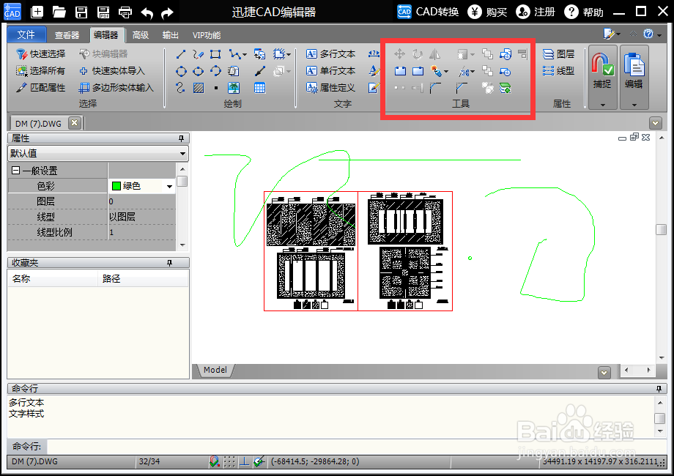Click 购买 purchase button in the title bar

point(488,12)
